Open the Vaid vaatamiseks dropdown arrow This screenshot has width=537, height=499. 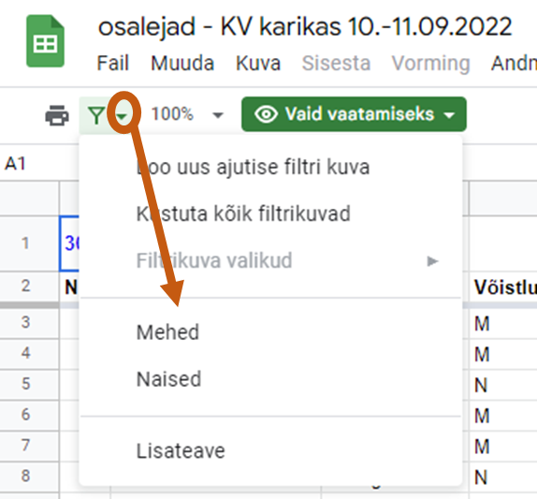[x=449, y=115]
